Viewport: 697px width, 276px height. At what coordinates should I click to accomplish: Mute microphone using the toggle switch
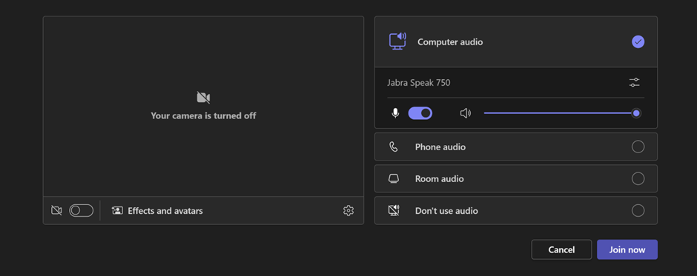(x=420, y=113)
